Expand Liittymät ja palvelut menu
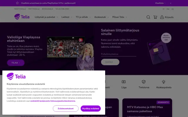188x117 pixels. click(x=46, y=17)
